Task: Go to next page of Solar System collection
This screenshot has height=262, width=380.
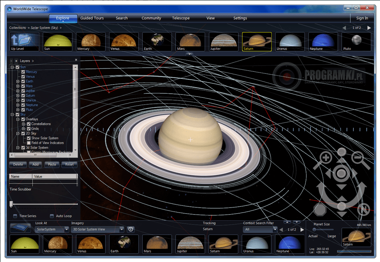Action: tap(369, 28)
